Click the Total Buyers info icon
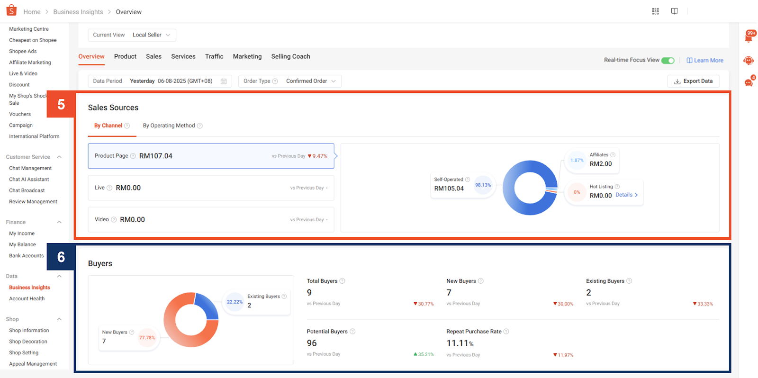The height and width of the screenshot is (378, 758). [342, 281]
